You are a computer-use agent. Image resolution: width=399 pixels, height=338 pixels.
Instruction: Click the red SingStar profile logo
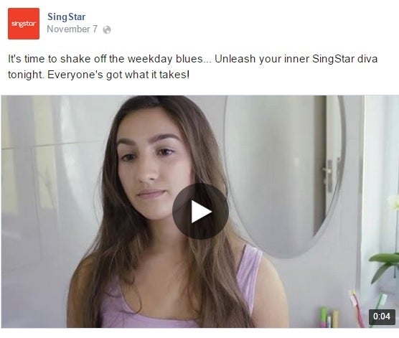click(24, 24)
